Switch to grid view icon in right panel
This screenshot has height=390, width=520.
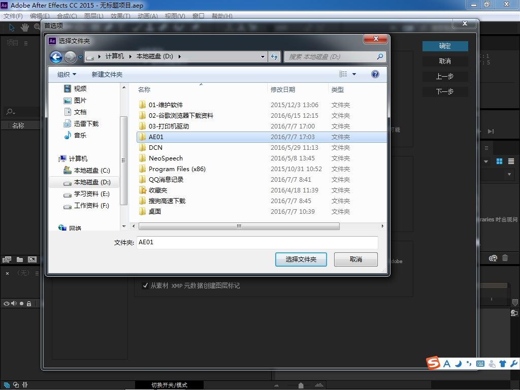coord(499,161)
